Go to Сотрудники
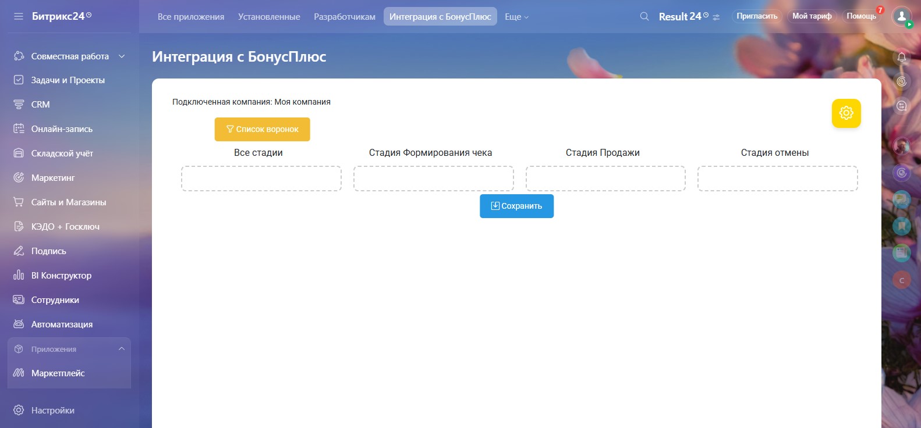 point(55,300)
